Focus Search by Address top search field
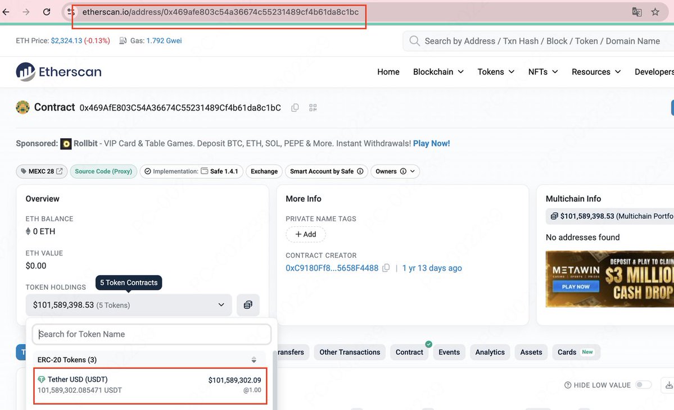 (x=538, y=41)
